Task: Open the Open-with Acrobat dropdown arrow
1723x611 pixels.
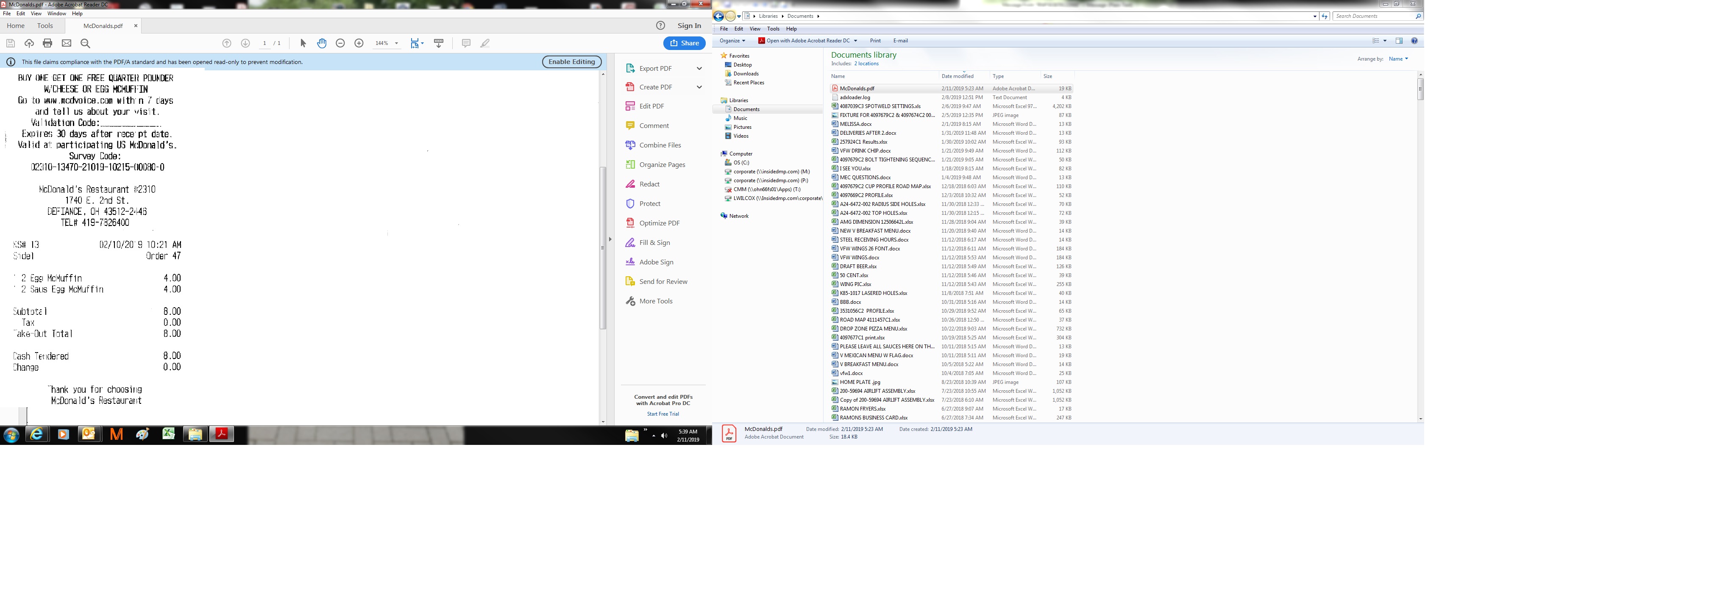Action: 855,41
